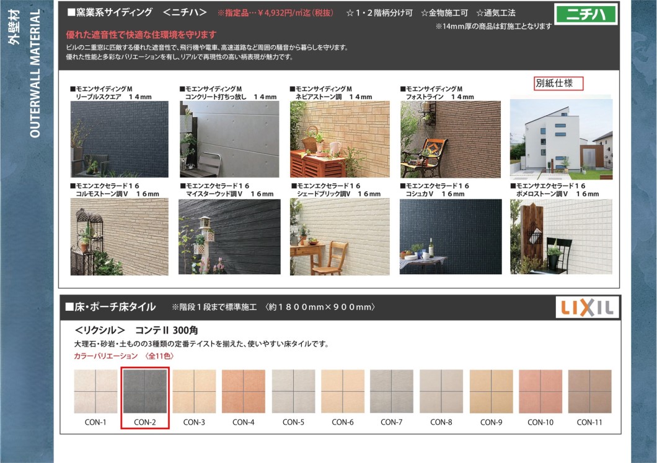Select the 別紙仕様 red-bordered label
This screenshot has height=463, width=657.
[558, 84]
